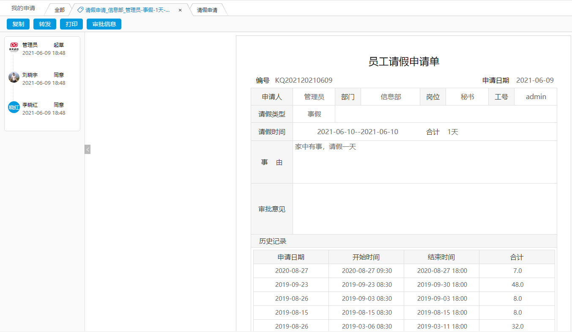572x332 pixels.
Task: Click 管理员 company logo avatar
Action: 14,47
